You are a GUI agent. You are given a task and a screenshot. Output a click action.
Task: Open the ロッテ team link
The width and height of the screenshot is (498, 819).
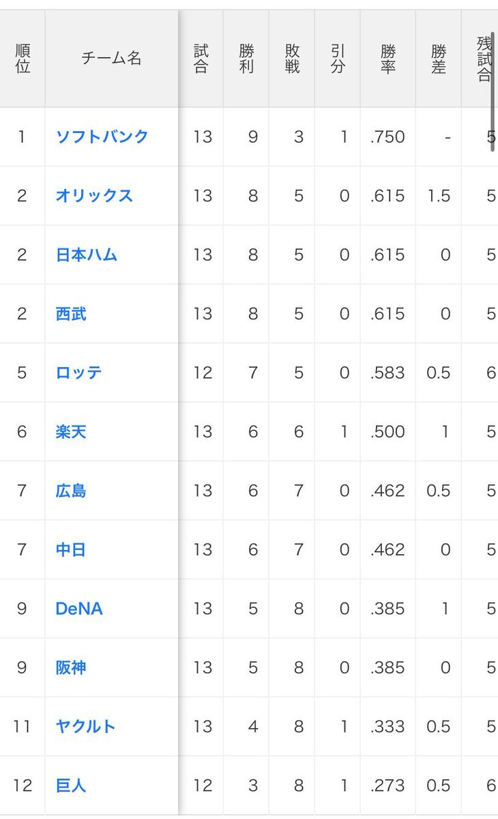tap(78, 373)
